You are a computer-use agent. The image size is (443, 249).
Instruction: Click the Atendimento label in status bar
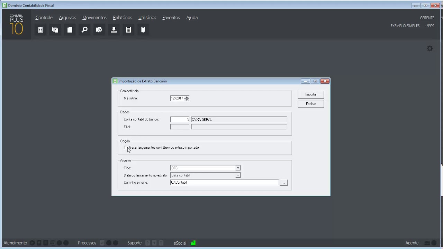[x=15, y=243]
